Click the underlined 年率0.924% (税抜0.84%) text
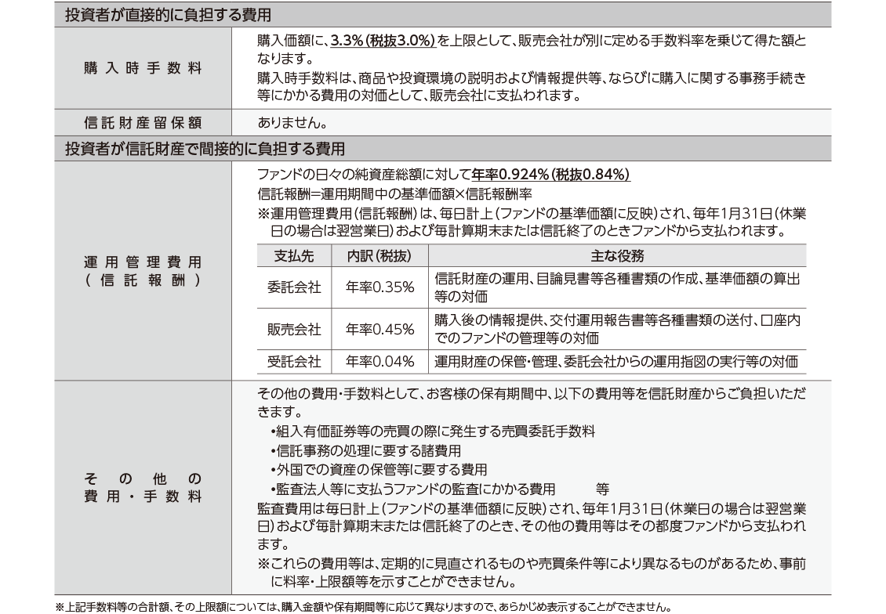Screen dimensions: 886x614 [551, 174]
